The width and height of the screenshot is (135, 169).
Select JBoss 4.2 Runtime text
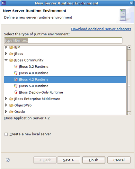33,80
